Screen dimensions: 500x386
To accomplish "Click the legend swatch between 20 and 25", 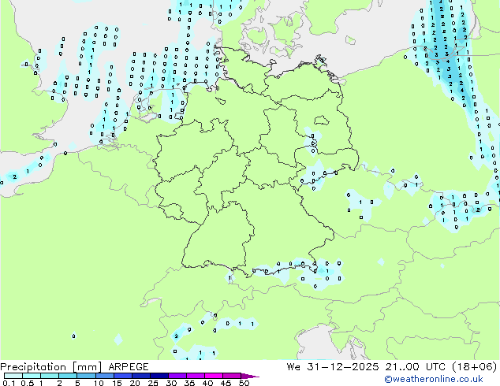I will click(141, 376).
